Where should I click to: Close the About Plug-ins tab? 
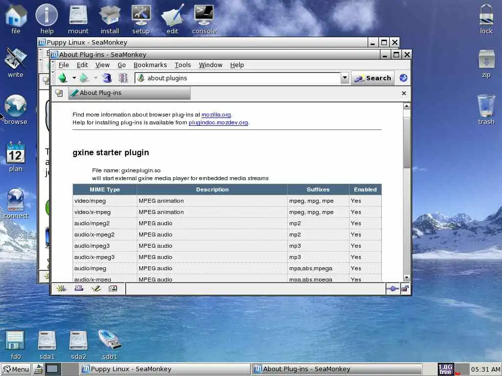pos(404,93)
